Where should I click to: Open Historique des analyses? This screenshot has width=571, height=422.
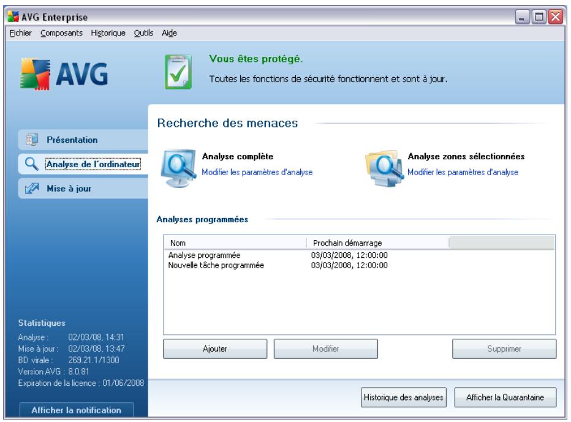tap(404, 397)
